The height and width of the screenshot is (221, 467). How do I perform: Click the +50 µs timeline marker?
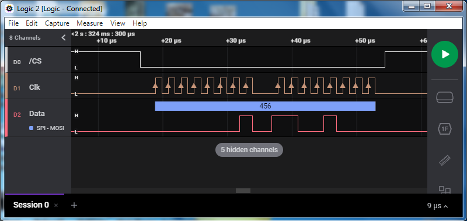point(365,40)
